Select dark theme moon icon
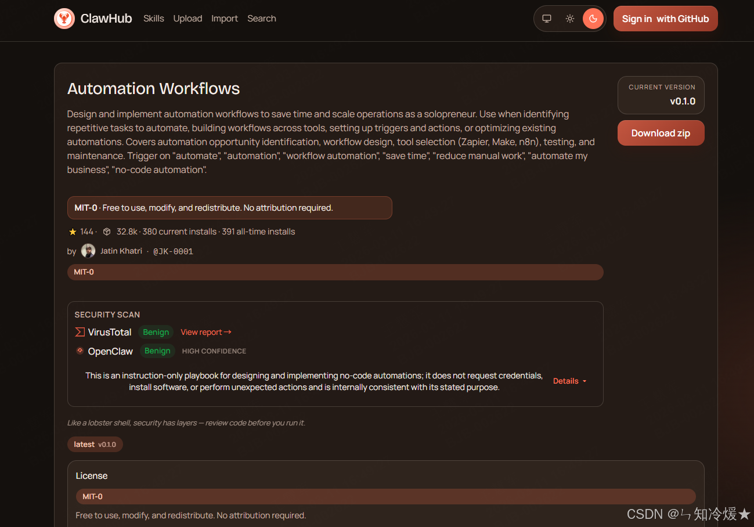Image resolution: width=754 pixels, height=527 pixels. (593, 19)
